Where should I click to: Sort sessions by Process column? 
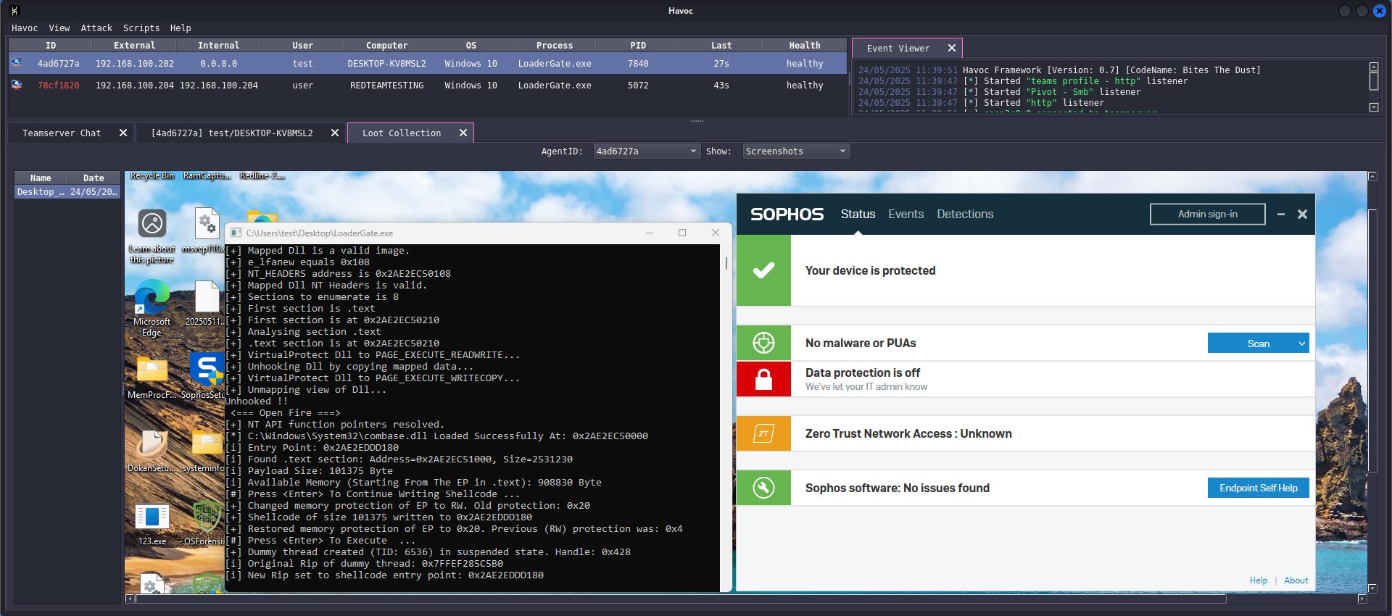click(555, 46)
